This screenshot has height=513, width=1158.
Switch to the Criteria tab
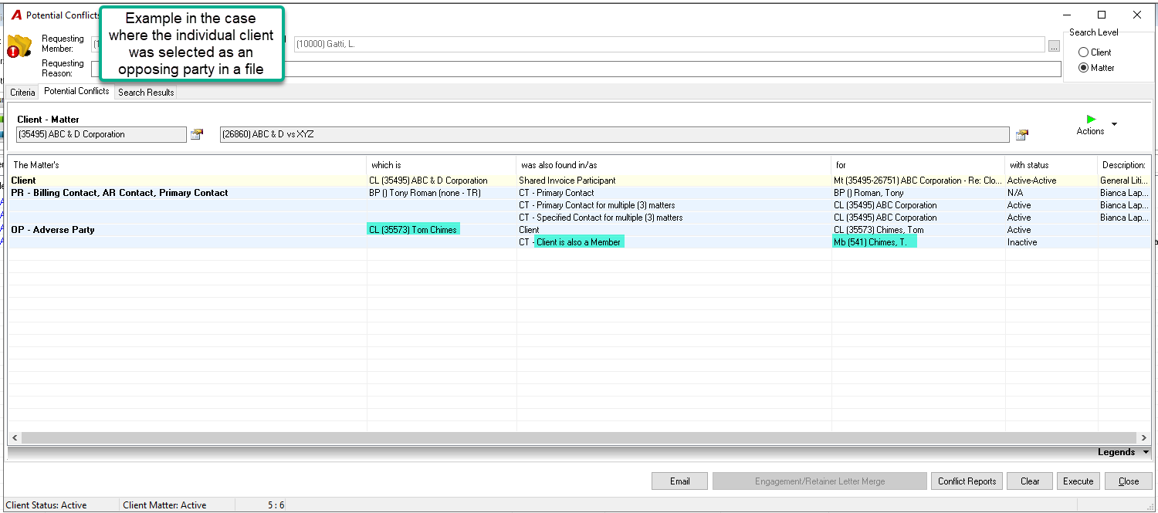coord(22,93)
